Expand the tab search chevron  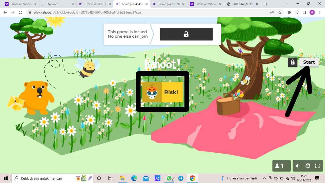(x=287, y=4)
